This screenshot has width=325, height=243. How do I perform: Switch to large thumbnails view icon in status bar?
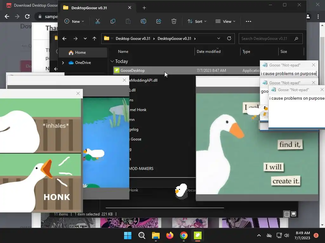point(294,214)
